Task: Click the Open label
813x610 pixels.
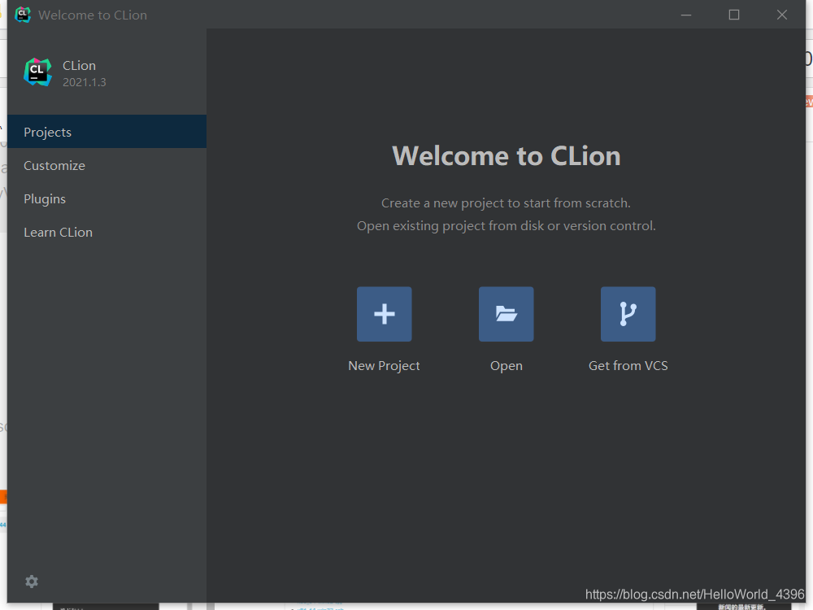Action: tap(506, 366)
